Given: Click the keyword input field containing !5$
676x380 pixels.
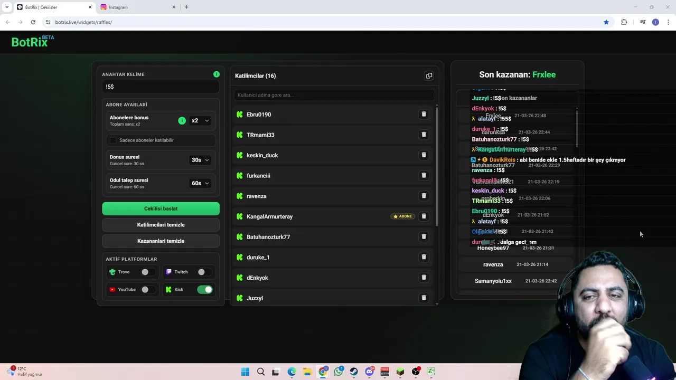Looking at the screenshot, I should click(161, 87).
